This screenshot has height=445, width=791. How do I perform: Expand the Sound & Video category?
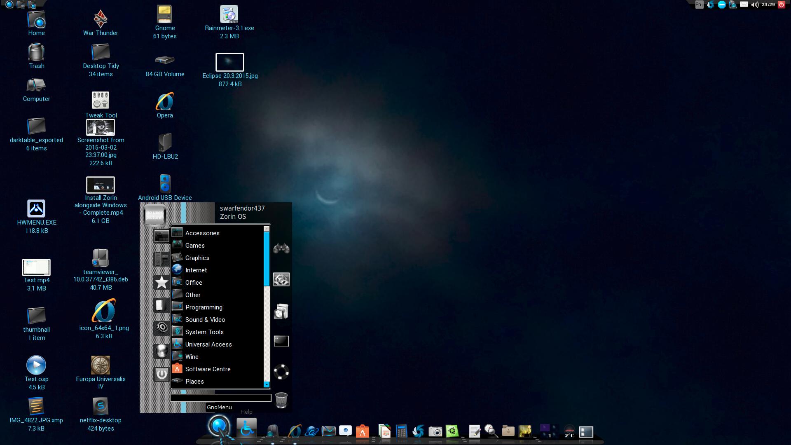point(205,320)
